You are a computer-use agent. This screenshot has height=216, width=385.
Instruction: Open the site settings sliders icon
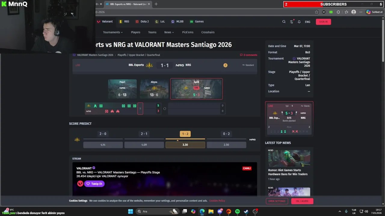pyautogui.click(x=291, y=22)
